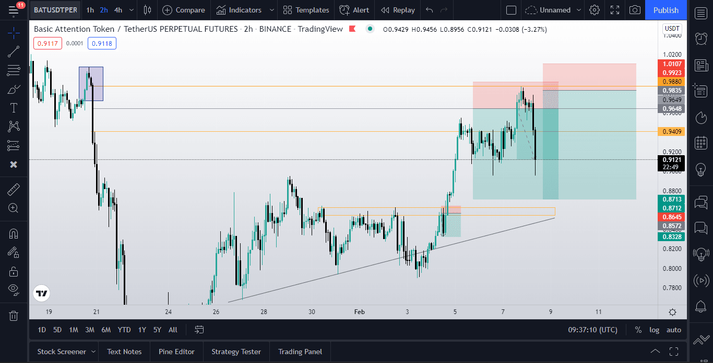Open the Pine Editor tab

pos(176,352)
